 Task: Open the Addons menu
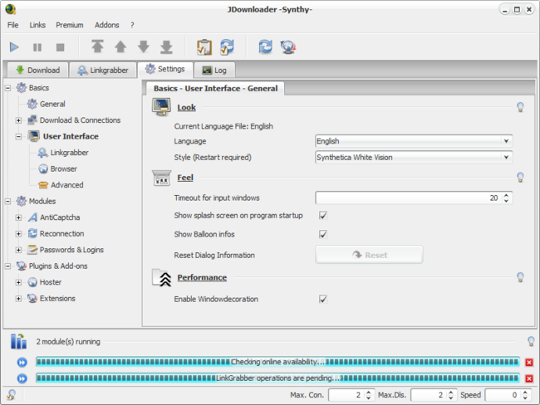tap(107, 25)
